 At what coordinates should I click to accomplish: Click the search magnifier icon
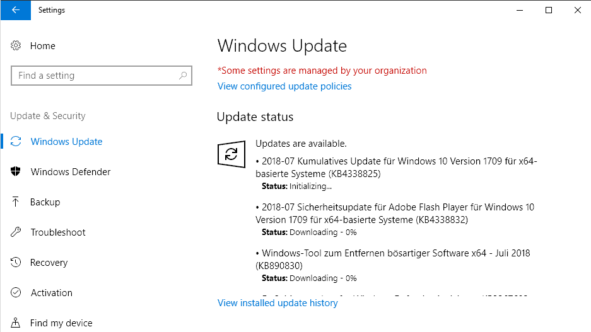(183, 76)
